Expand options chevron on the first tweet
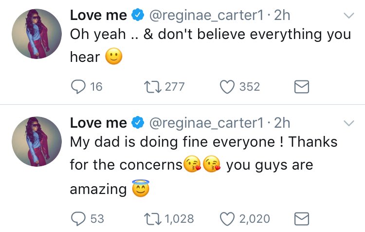Screen dimensions: 365x232 click(349, 16)
